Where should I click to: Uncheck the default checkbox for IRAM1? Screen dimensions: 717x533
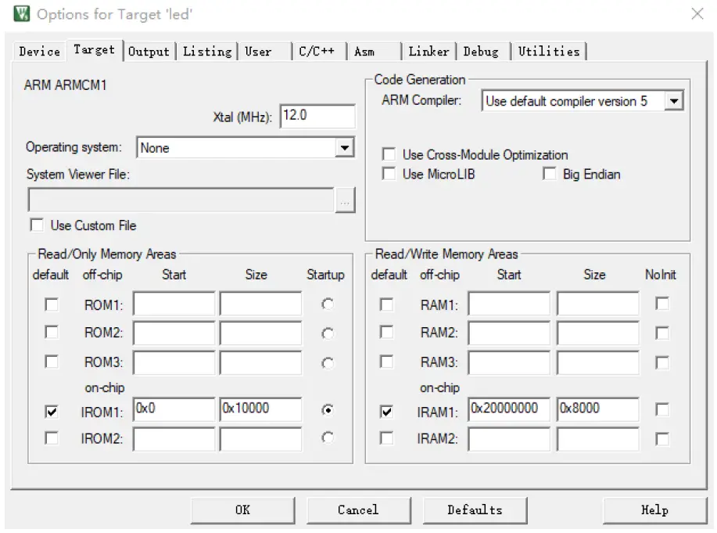tap(387, 409)
